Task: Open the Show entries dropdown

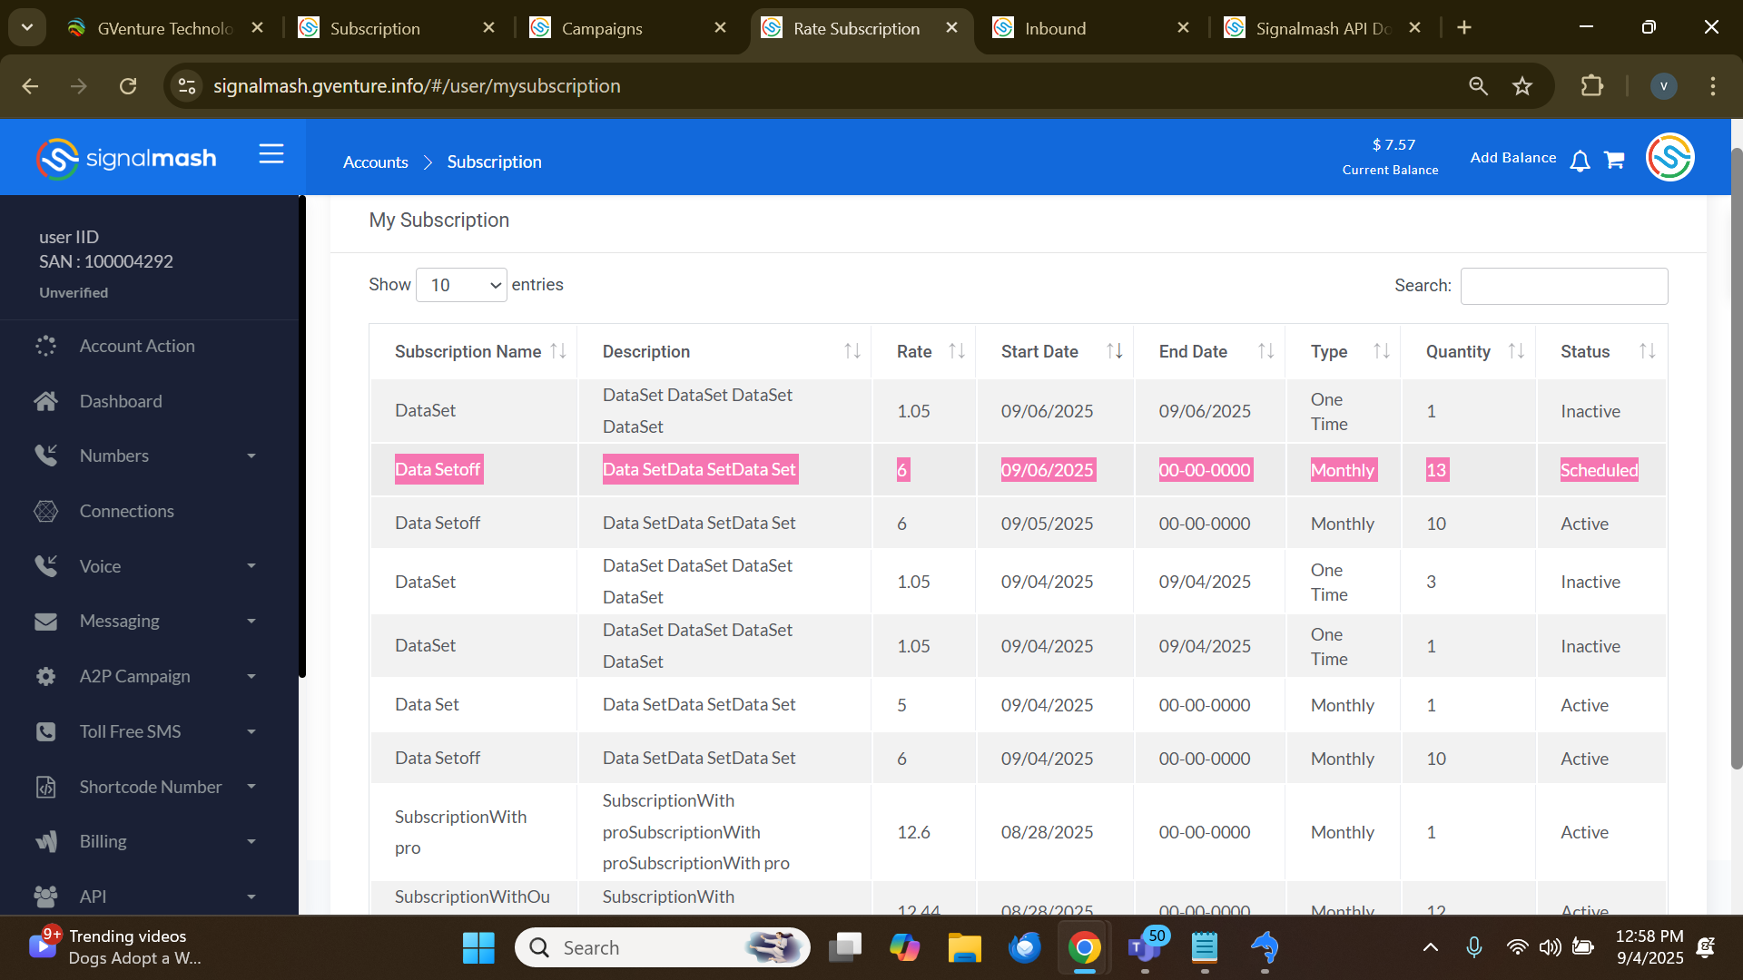Action: click(461, 285)
